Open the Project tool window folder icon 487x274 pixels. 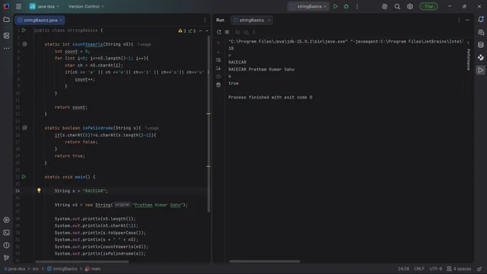point(6,19)
